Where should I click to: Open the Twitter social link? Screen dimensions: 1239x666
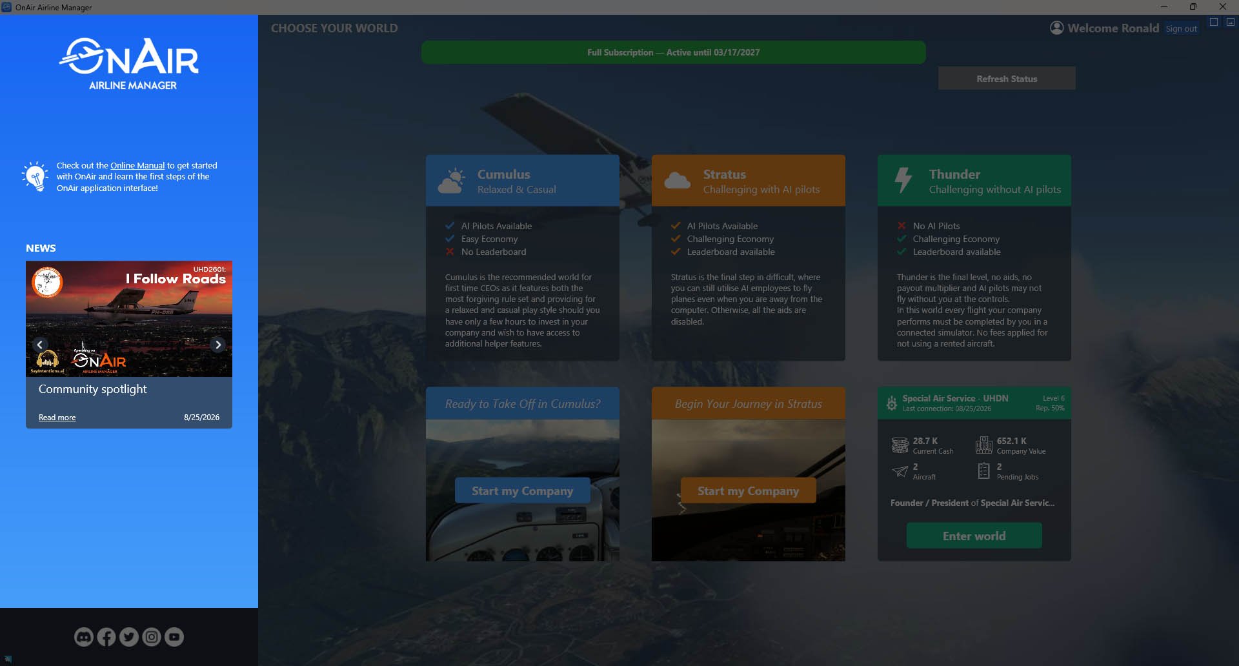pos(129,637)
